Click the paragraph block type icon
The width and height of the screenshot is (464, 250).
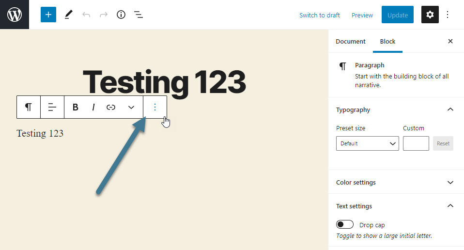(x=29, y=107)
